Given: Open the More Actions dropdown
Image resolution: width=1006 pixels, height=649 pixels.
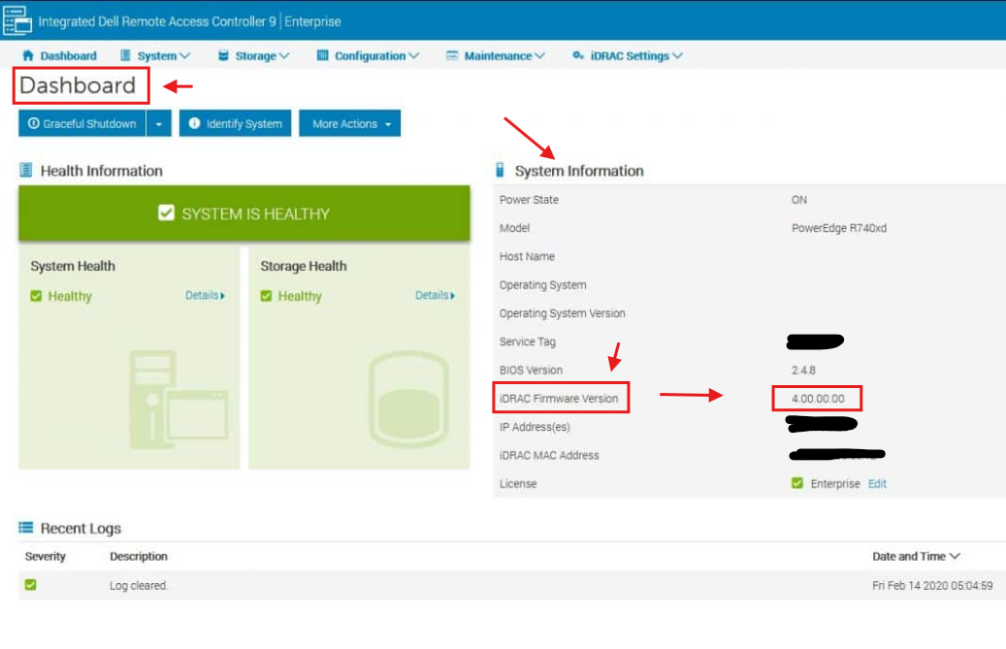Looking at the screenshot, I should (x=349, y=123).
